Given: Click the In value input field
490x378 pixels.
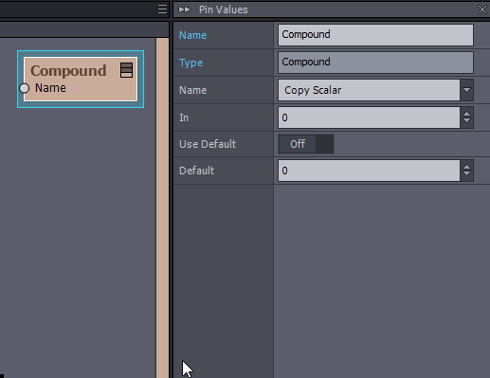Looking at the screenshot, I should pyautogui.click(x=369, y=117).
